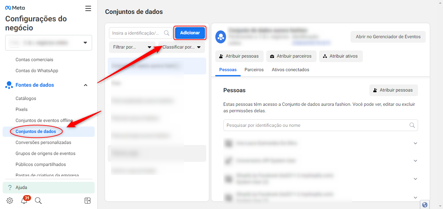The height and width of the screenshot is (209, 443).
Task: Click the Atribuir parceiros button
Action: (x=291, y=56)
